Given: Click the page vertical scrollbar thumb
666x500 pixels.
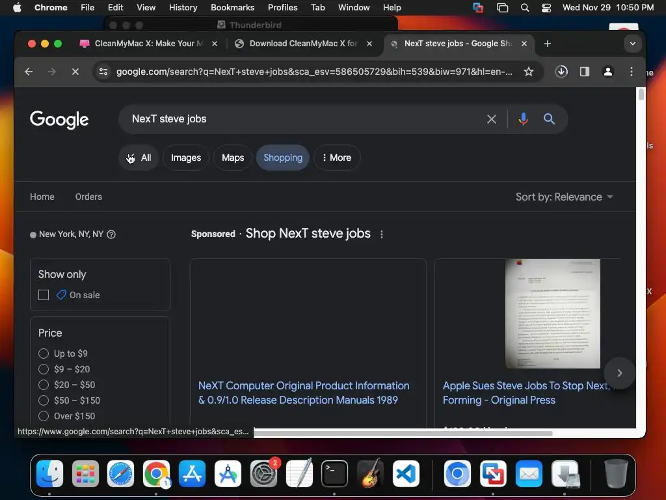Looking at the screenshot, I should (641, 94).
